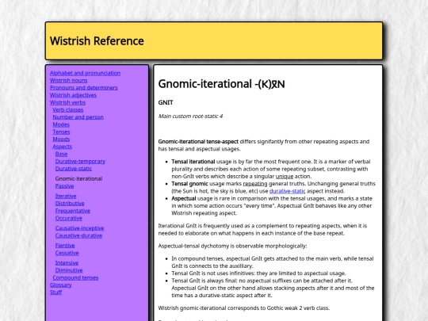Select current Gnomic-iterational sidebar entry
This screenshot has width=428, height=321.
(x=79, y=179)
